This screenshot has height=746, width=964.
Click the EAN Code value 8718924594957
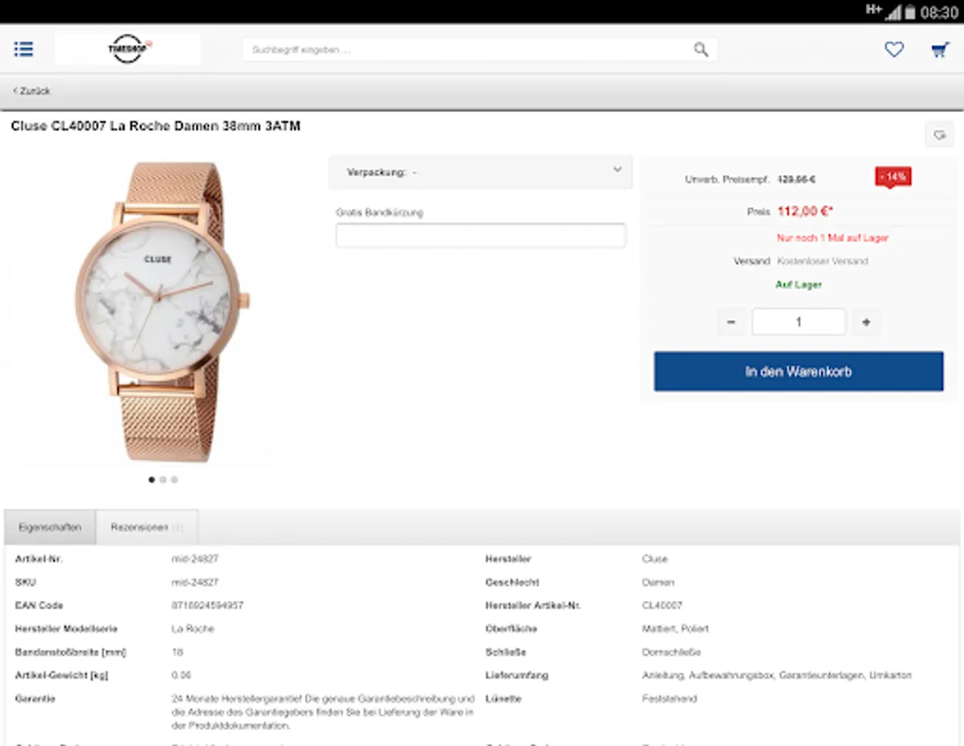[207, 605]
